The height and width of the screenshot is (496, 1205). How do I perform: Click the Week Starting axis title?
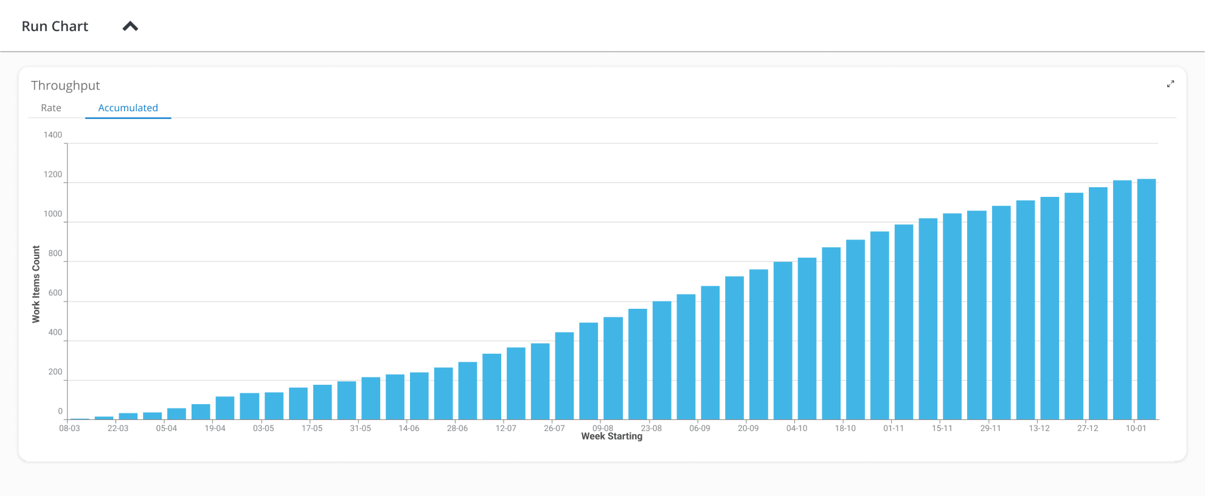point(612,436)
